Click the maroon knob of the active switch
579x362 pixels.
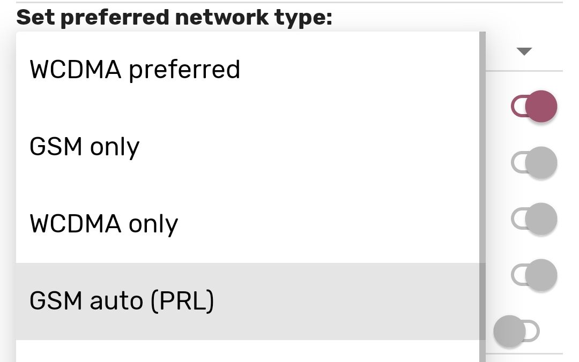pos(541,106)
